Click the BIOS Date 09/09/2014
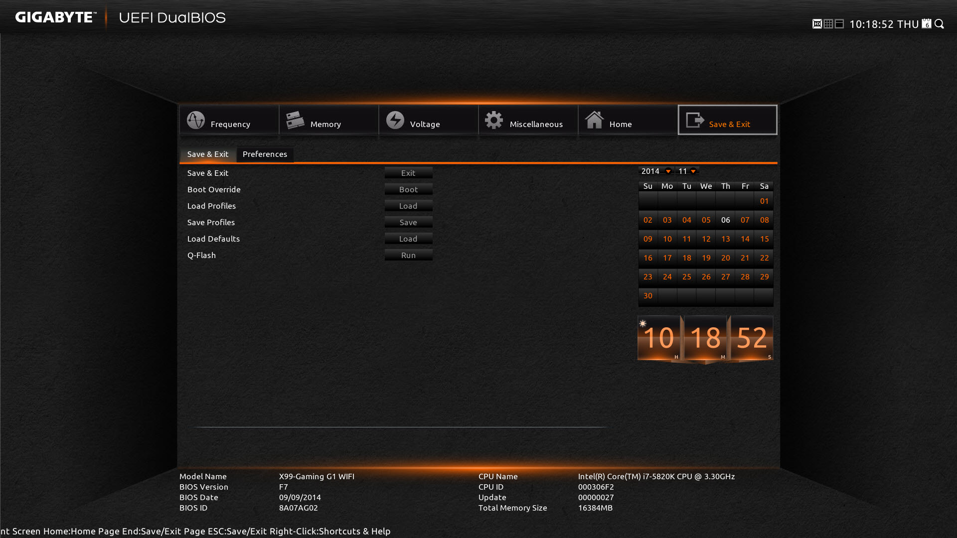This screenshot has width=957, height=538. coord(300,497)
